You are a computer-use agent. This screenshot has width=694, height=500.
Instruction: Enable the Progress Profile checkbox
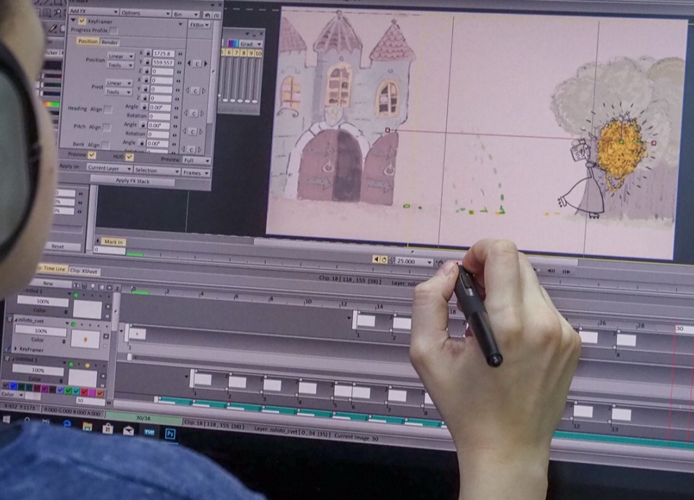coord(114,31)
